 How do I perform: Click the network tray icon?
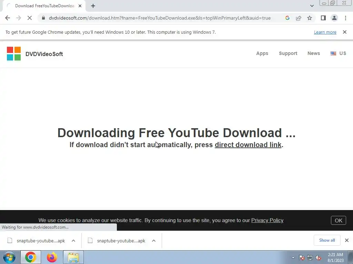pyautogui.click(x=310, y=258)
